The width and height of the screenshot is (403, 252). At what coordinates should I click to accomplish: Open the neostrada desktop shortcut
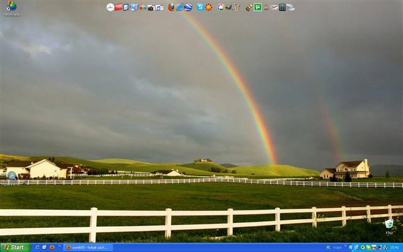pyautogui.click(x=11, y=7)
